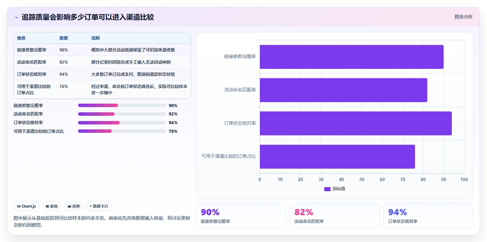Select the 进度 tag pill
This screenshot has height=242, width=487.
(73, 206)
